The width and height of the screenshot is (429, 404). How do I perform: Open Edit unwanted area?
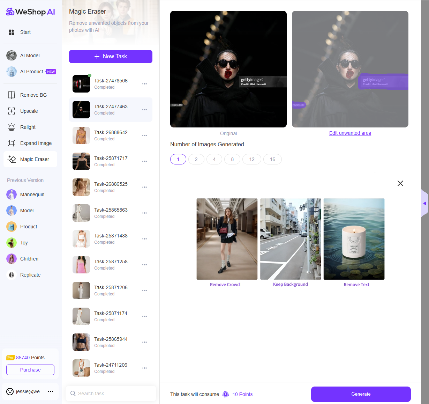pos(350,133)
